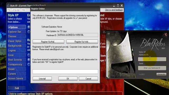Select the radio button beside Transparency row
169x95 pixels.
coord(29,64)
